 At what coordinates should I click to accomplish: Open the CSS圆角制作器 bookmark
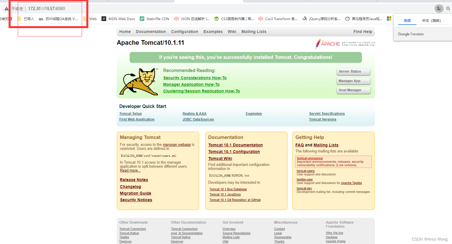(x=234, y=19)
